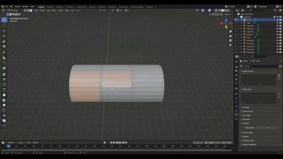This screenshot has height=159, width=283.
Task: Select the Rip Region tool
Action: [x=4, y=126]
